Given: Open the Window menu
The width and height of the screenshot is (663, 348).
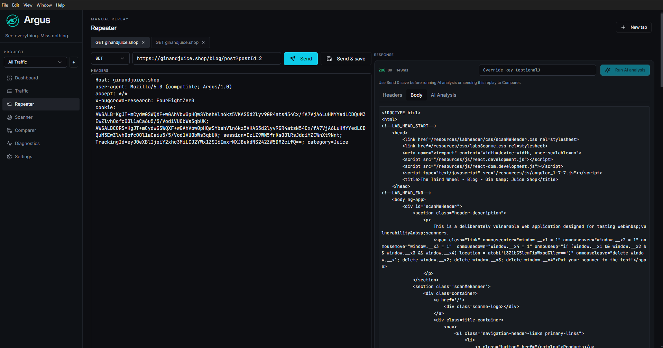Looking at the screenshot, I should click(44, 5).
